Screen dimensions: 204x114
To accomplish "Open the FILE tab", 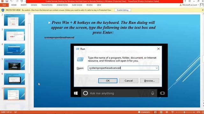I will tap(4, 5).
